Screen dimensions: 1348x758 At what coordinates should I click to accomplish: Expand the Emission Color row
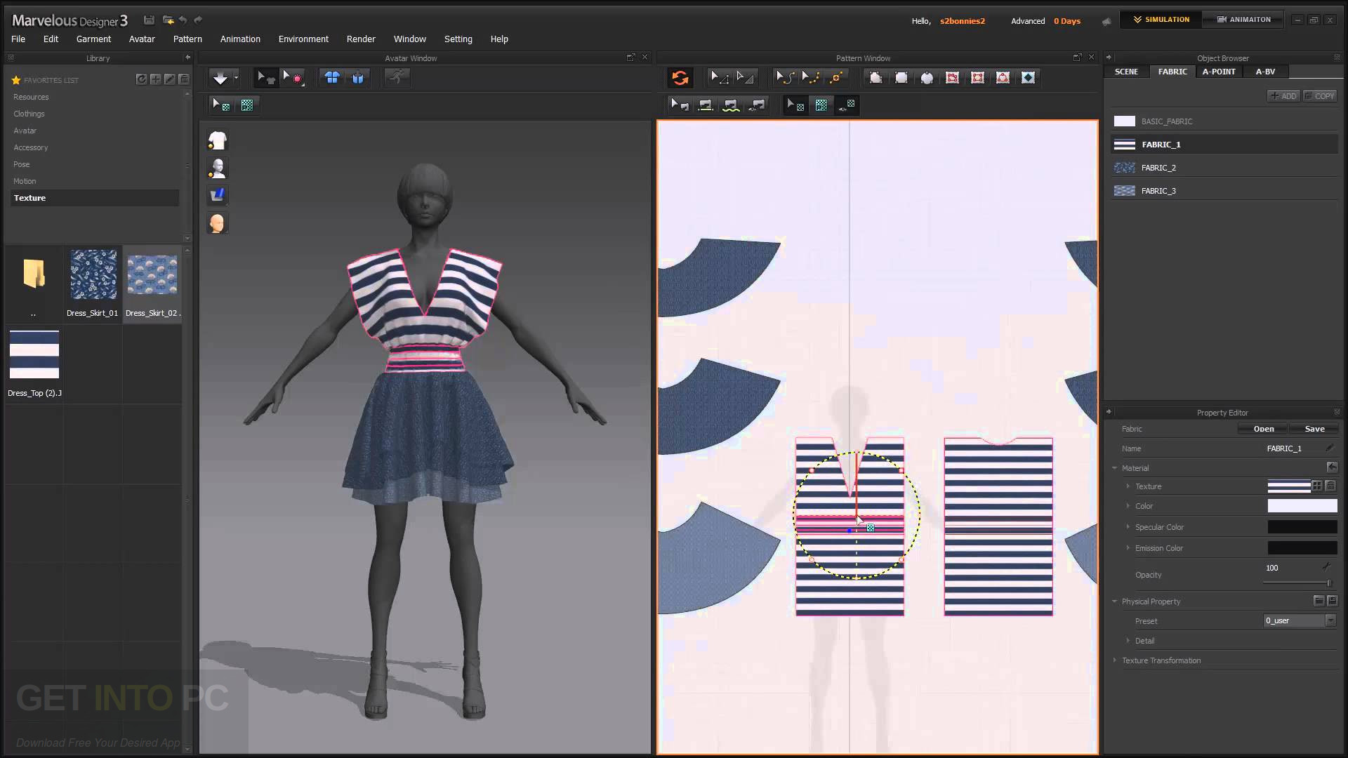1128,548
